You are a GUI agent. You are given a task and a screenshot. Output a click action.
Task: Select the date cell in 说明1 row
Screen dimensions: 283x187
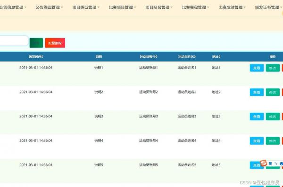pos(36,68)
